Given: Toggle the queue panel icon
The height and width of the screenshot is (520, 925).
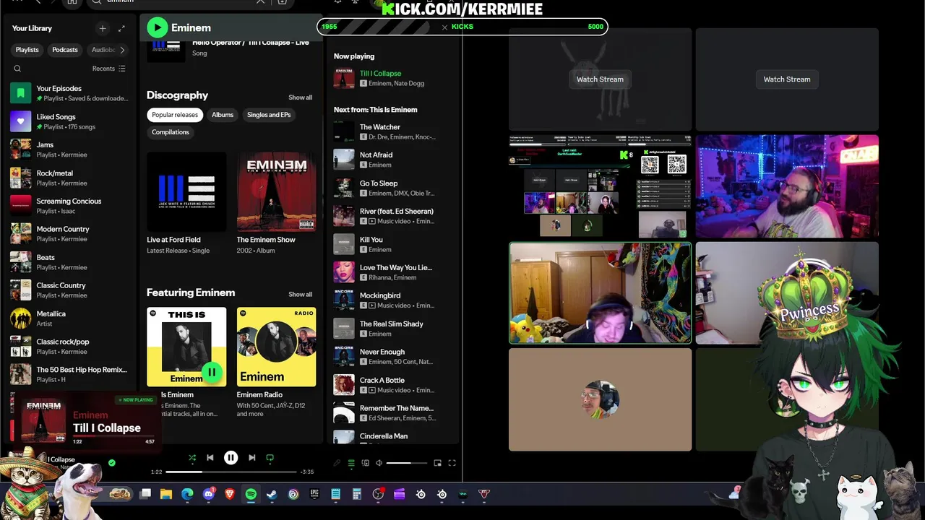Looking at the screenshot, I should 351,463.
